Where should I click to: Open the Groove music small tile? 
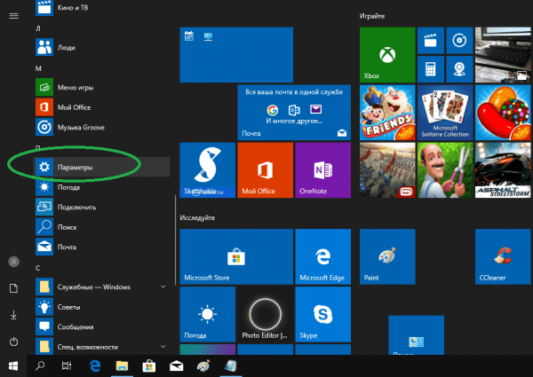pos(459,41)
